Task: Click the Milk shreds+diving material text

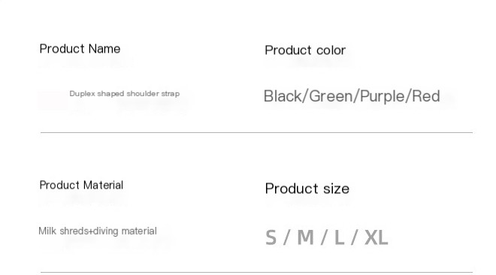Action: pos(98,231)
